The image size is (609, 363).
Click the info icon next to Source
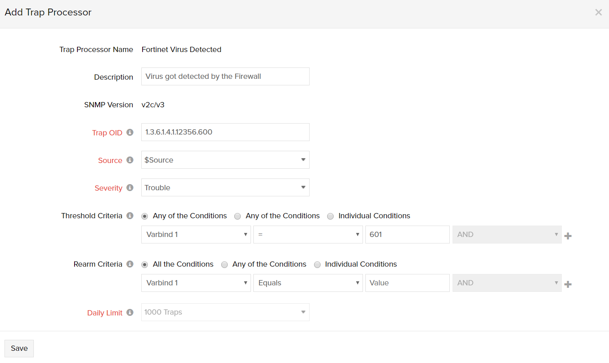coord(130,160)
